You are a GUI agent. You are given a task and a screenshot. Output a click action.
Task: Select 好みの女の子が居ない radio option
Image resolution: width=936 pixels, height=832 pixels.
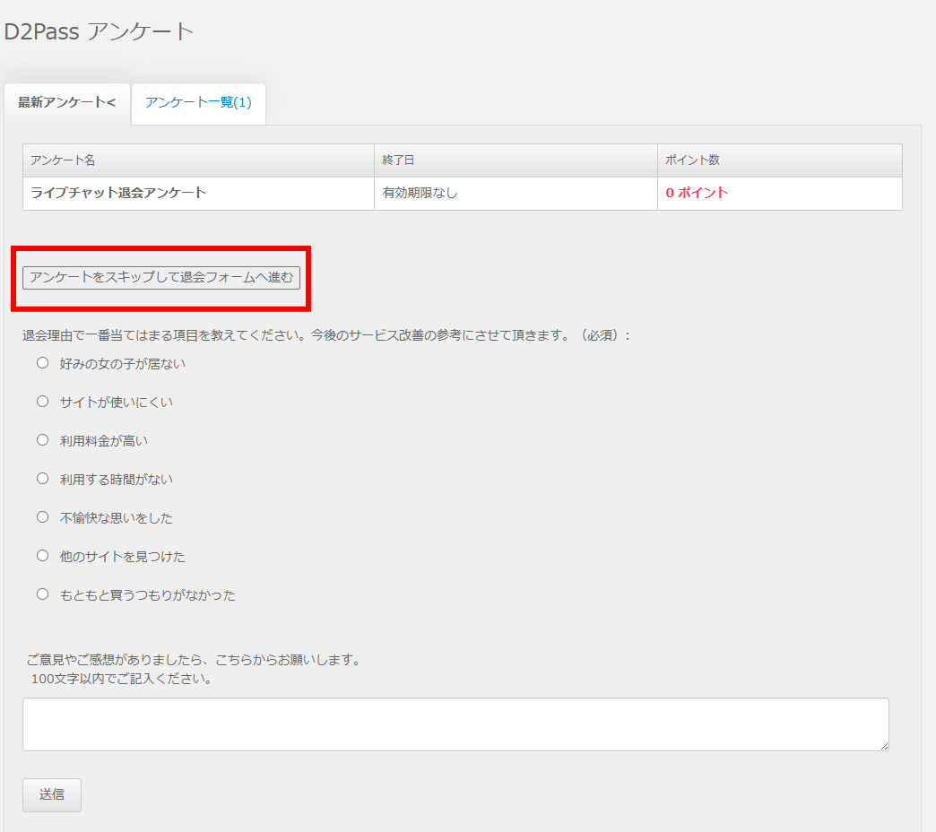point(42,362)
